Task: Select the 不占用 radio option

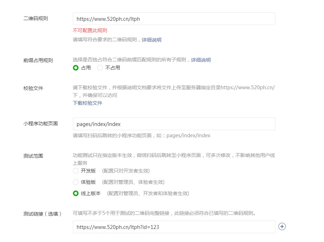Action: [x=100, y=68]
